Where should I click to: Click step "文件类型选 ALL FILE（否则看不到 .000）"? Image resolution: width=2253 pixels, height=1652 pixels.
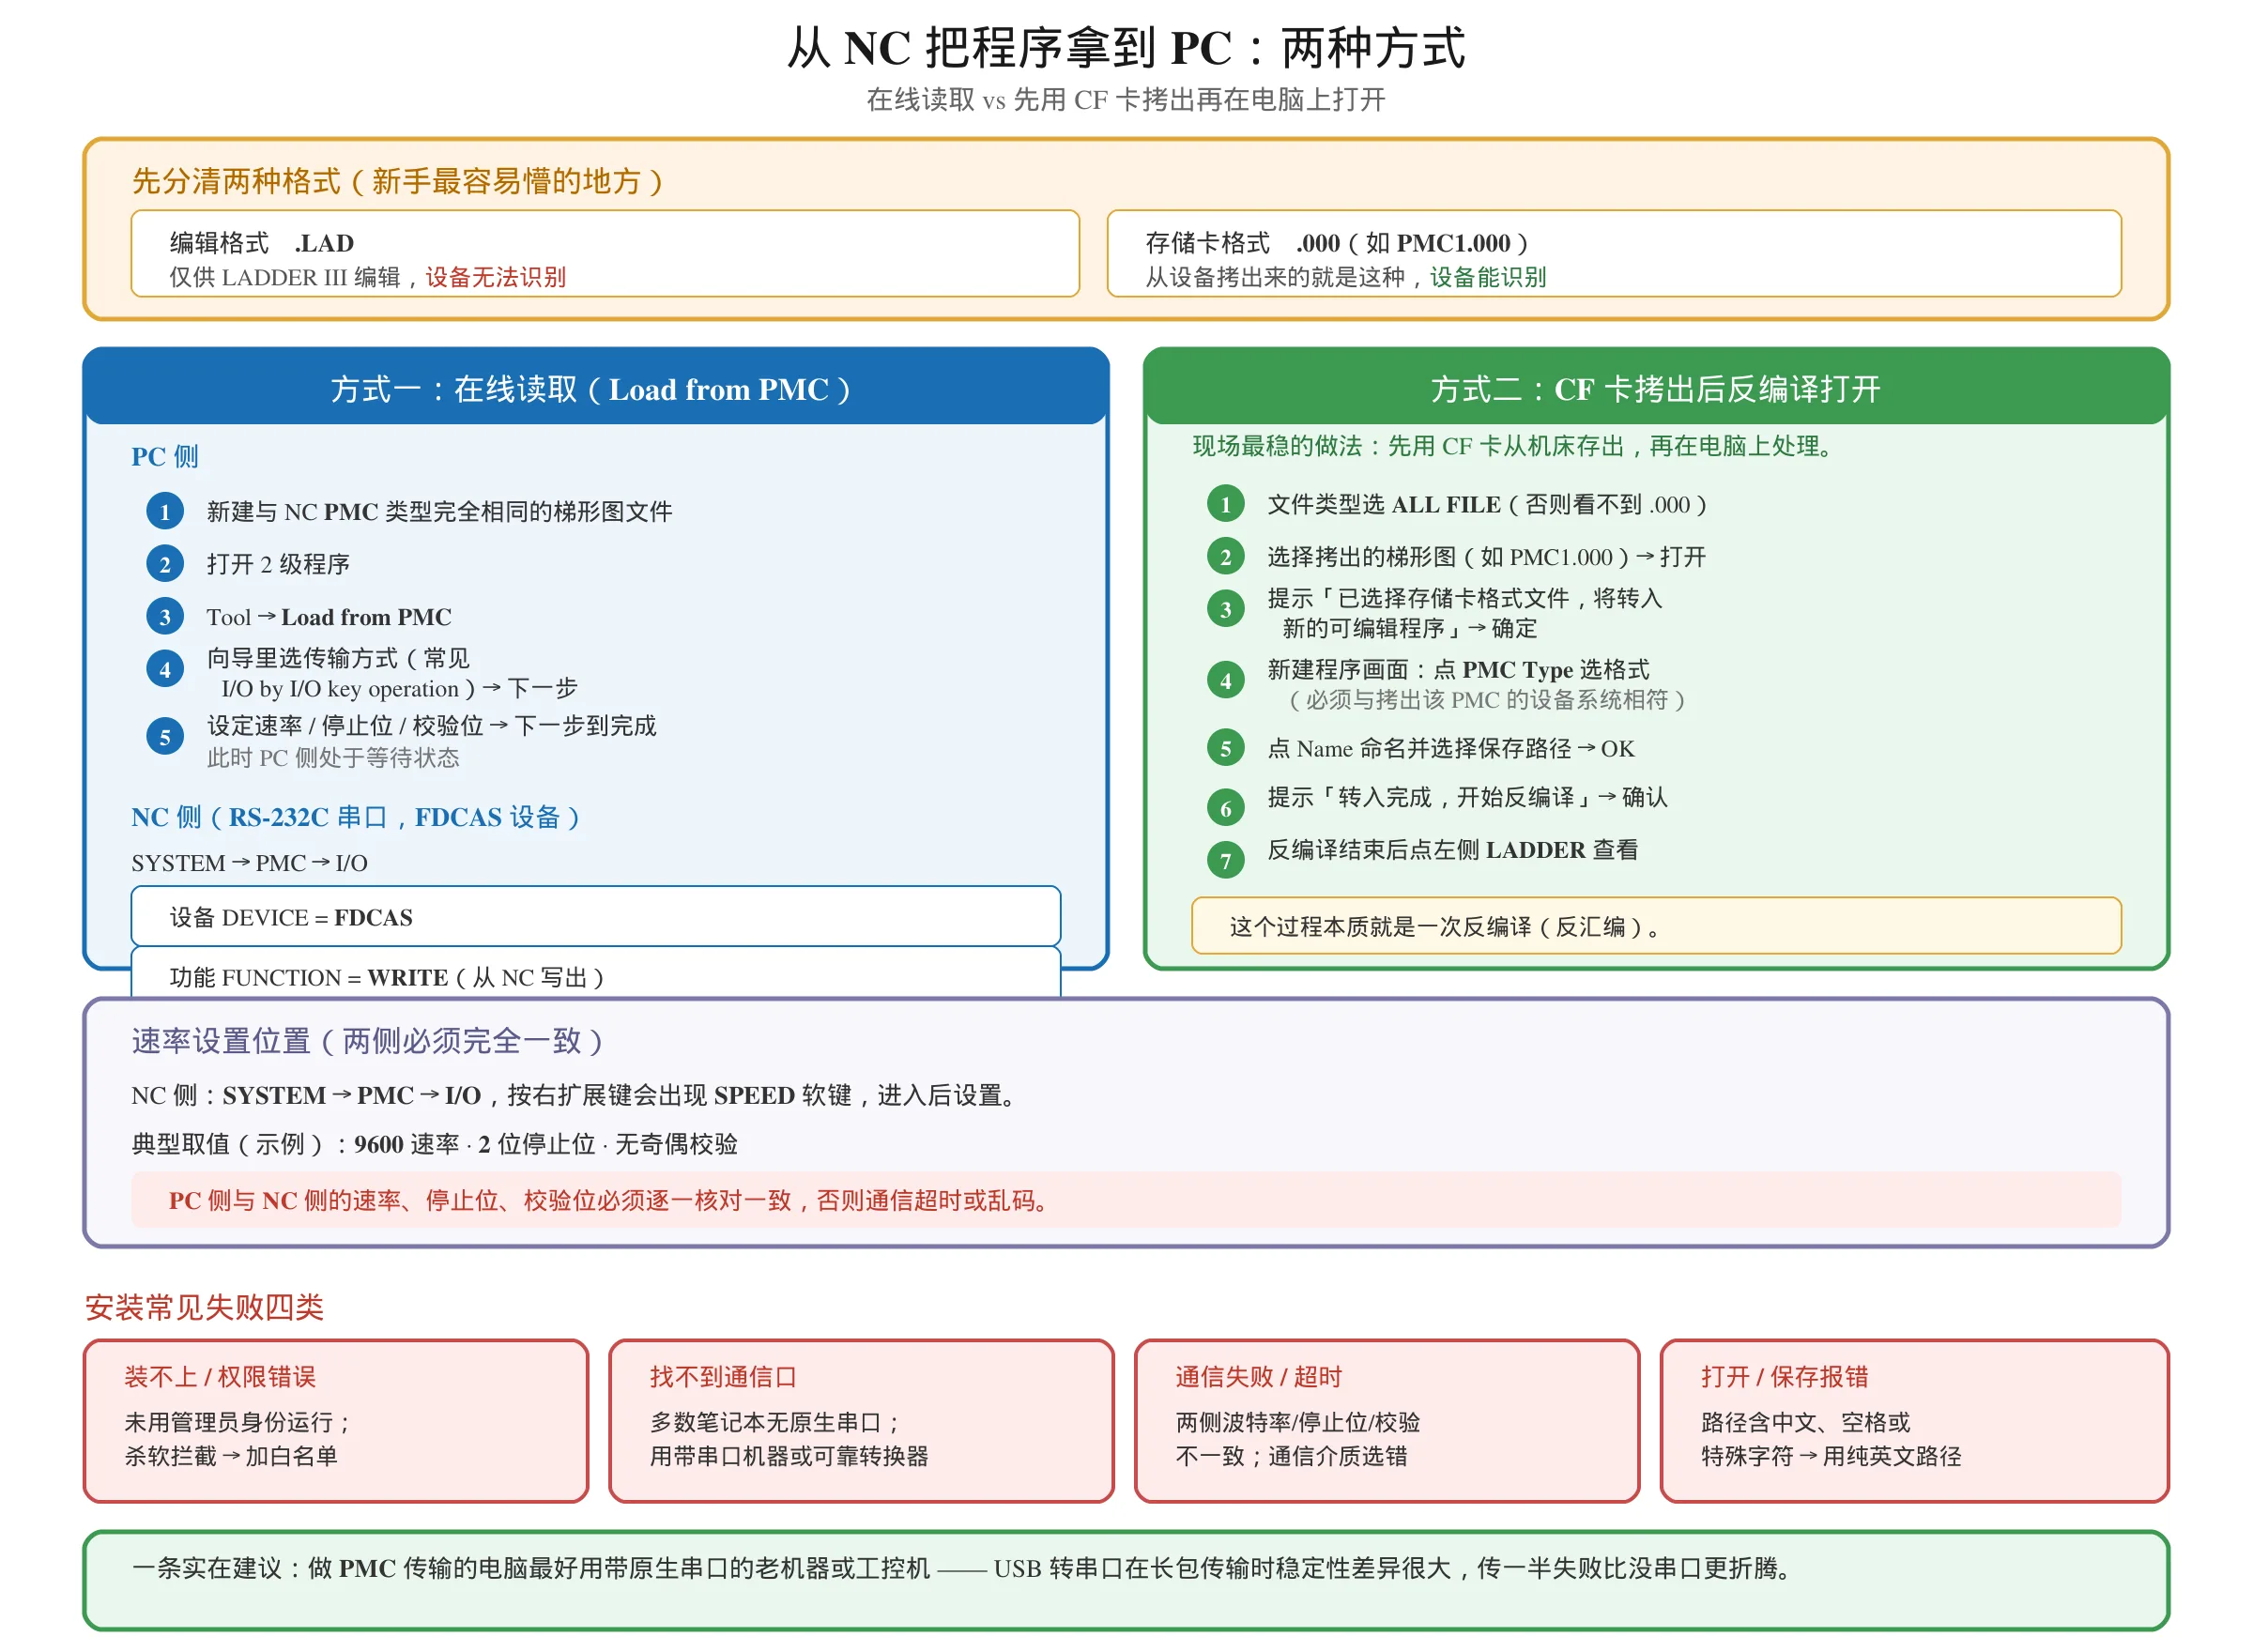tap(1486, 505)
